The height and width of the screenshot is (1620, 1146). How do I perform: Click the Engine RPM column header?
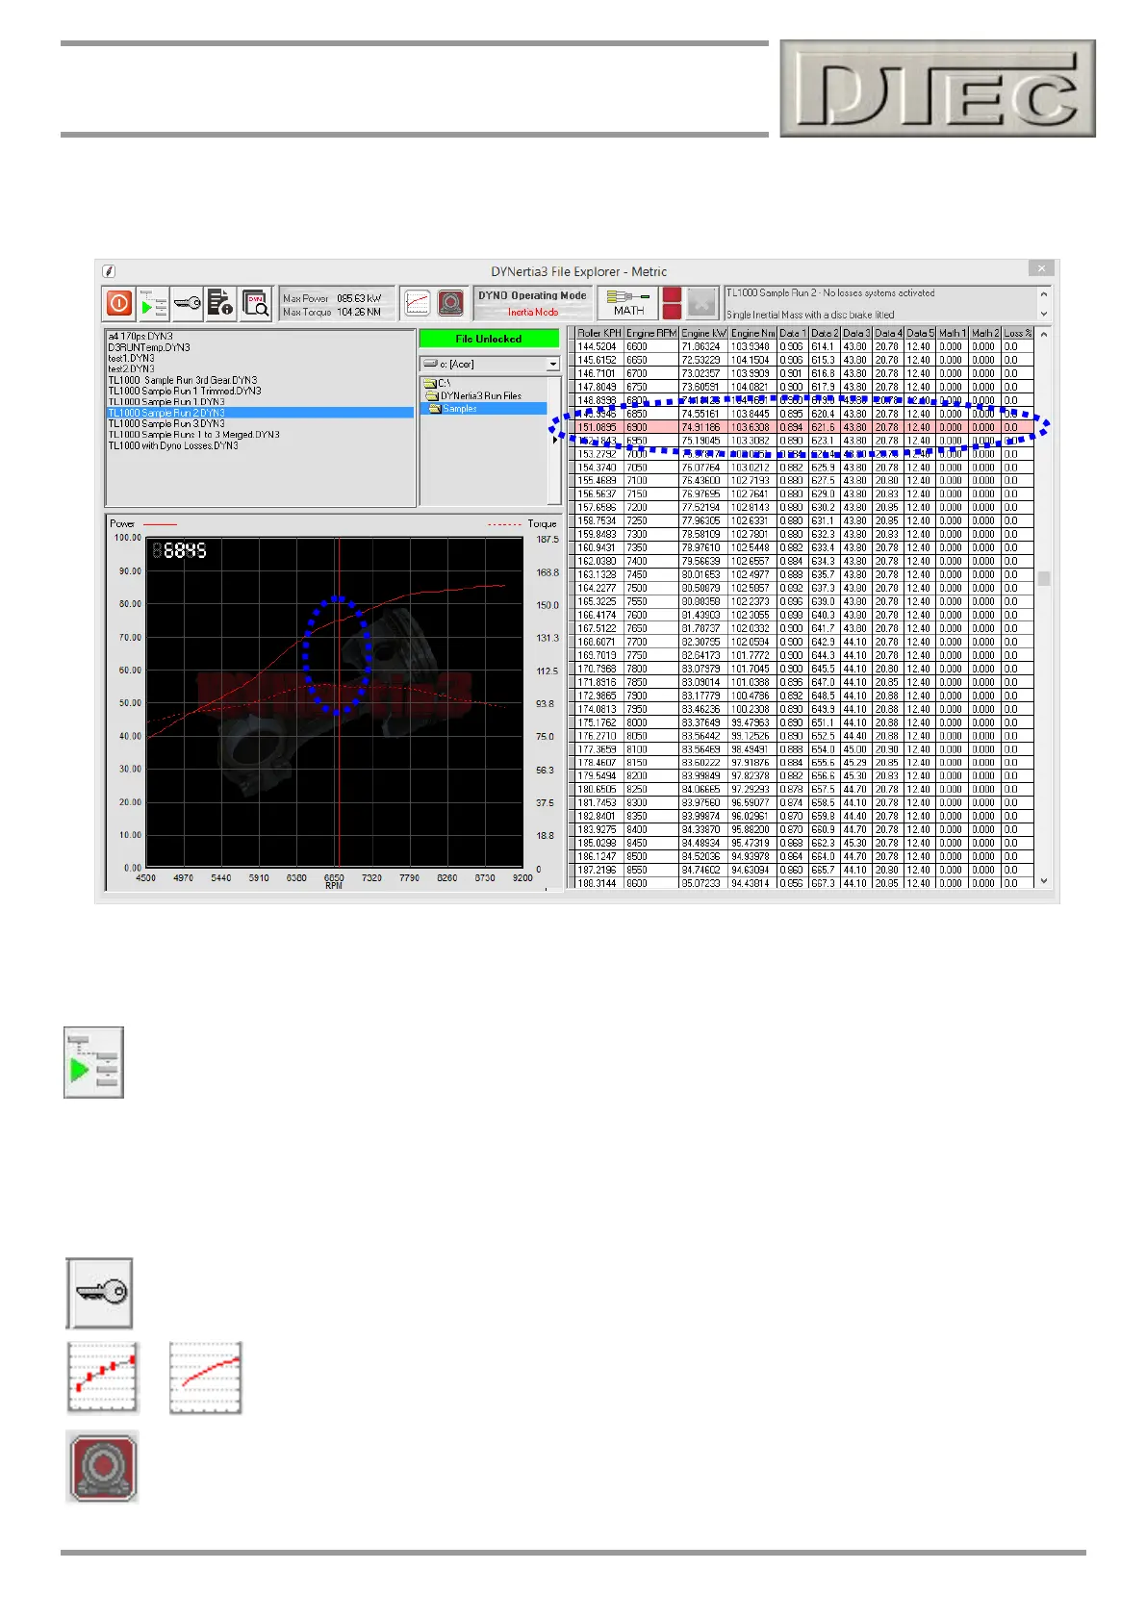pos(651,333)
